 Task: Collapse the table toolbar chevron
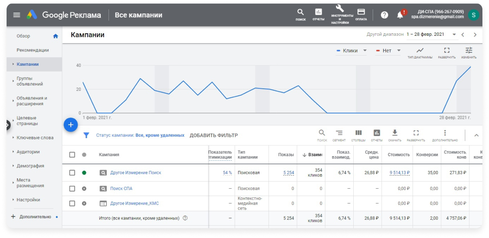coord(476,135)
